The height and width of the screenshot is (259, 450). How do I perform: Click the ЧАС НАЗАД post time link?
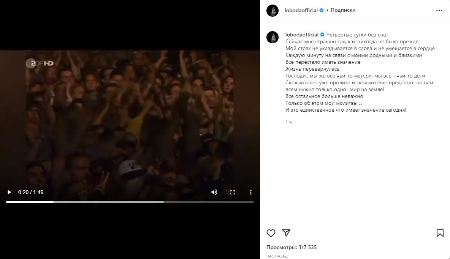[x=277, y=256]
